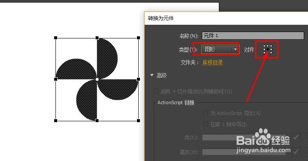Click the 对齐 registration point grid
308x161 pixels.
[x=267, y=49]
